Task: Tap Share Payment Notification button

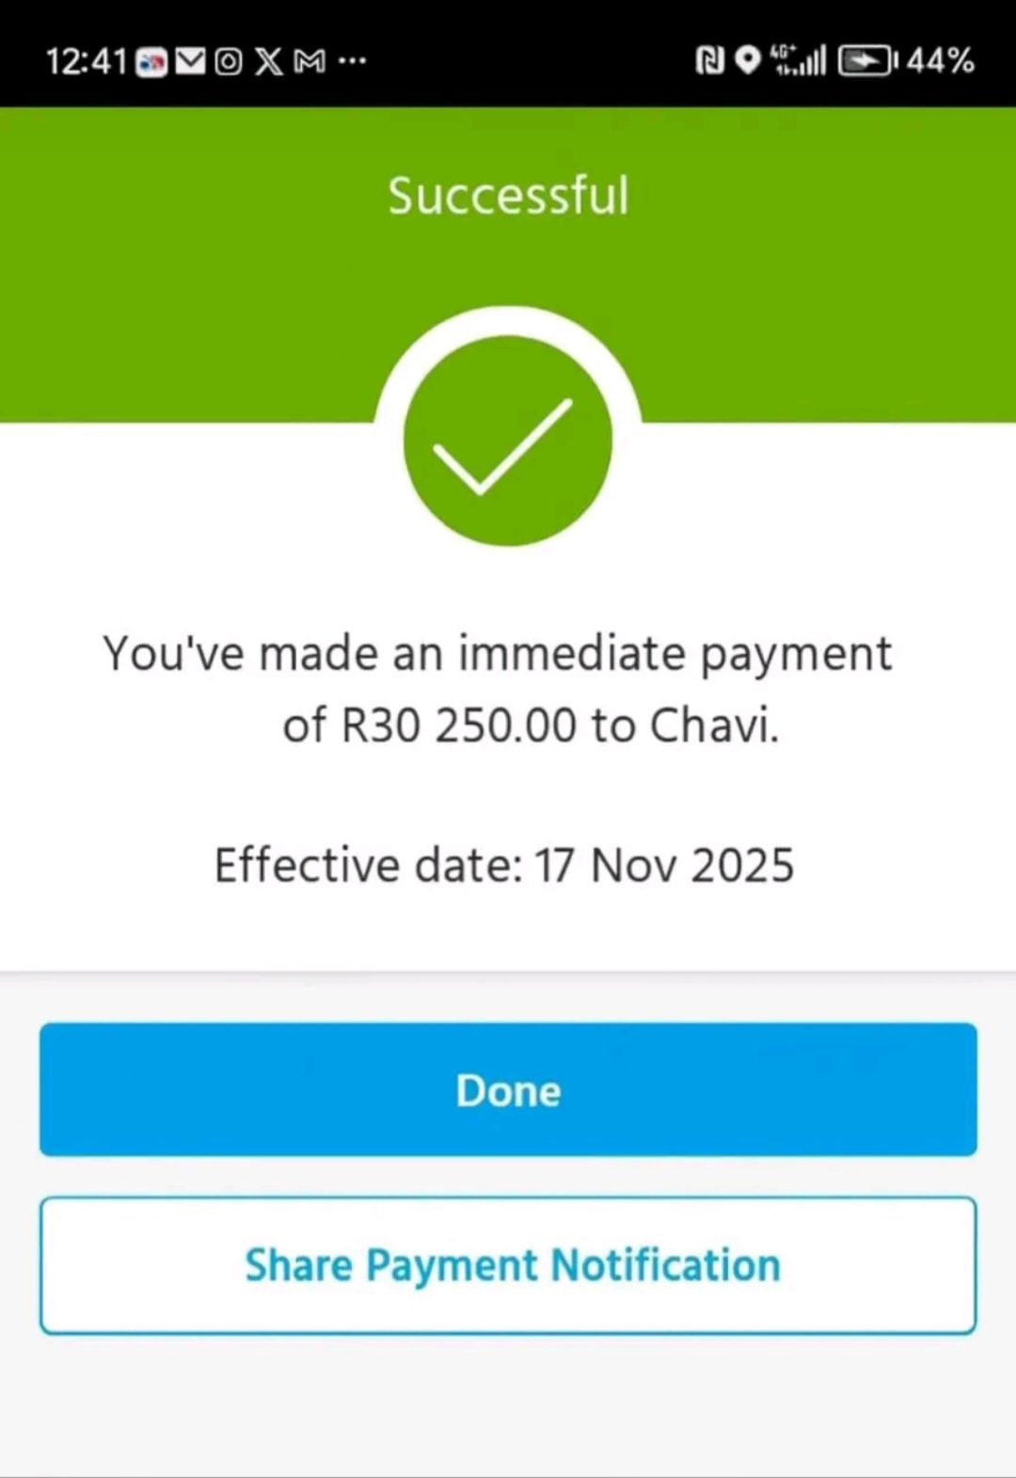Action: pyautogui.click(x=508, y=1265)
